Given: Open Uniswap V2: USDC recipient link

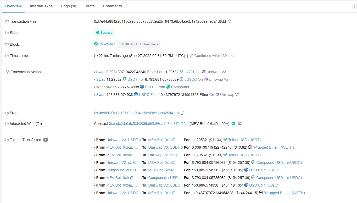Looking at the screenshot, I should tap(164, 185).
